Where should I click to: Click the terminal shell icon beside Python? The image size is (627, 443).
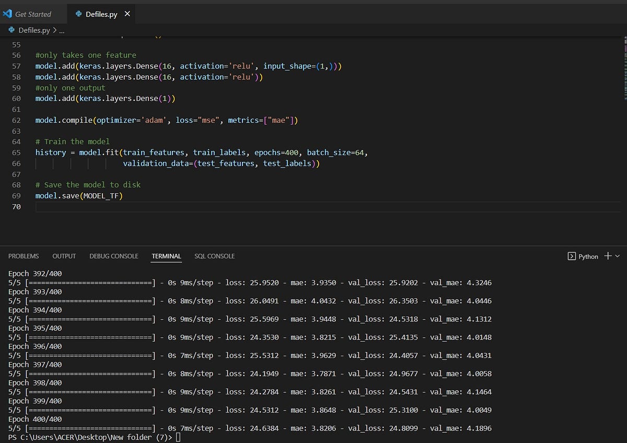click(572, 256)
